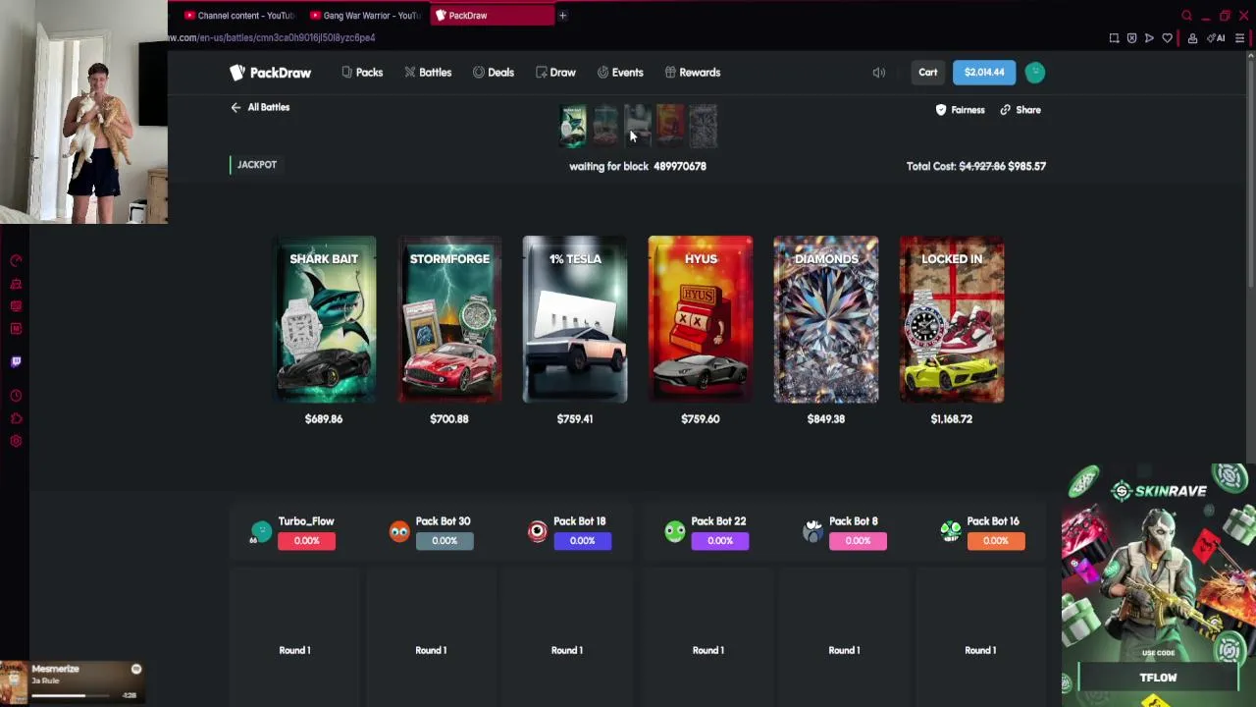Click the $689.86 Shark Bait price
Screen dimensions: 1256x707
pyautogui.click(x=324, y=419)
